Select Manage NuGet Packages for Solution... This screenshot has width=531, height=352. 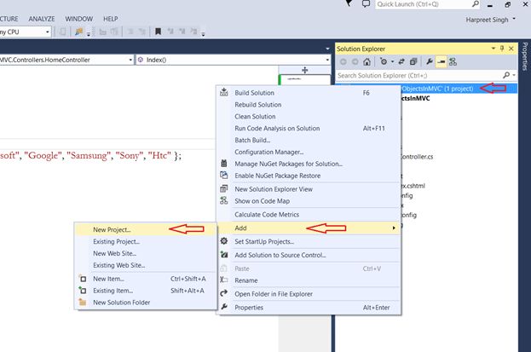coord(309,164)
